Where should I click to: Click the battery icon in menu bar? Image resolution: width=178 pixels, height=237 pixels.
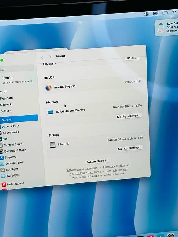[x=165, y=13]
